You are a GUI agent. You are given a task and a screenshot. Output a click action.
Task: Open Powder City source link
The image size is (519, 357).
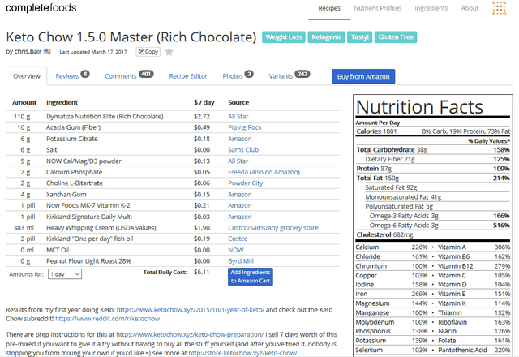245,183
